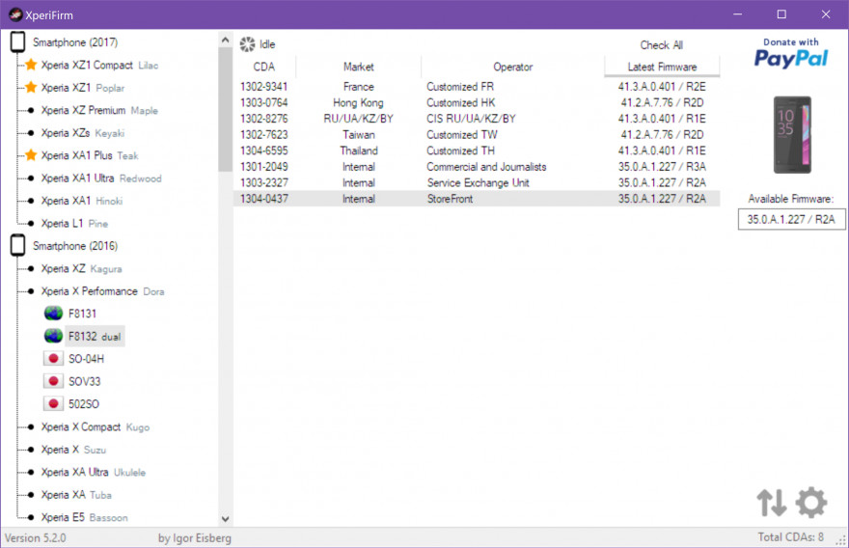Click Version 5.2.0 in status bar

[x=35, y=538]
